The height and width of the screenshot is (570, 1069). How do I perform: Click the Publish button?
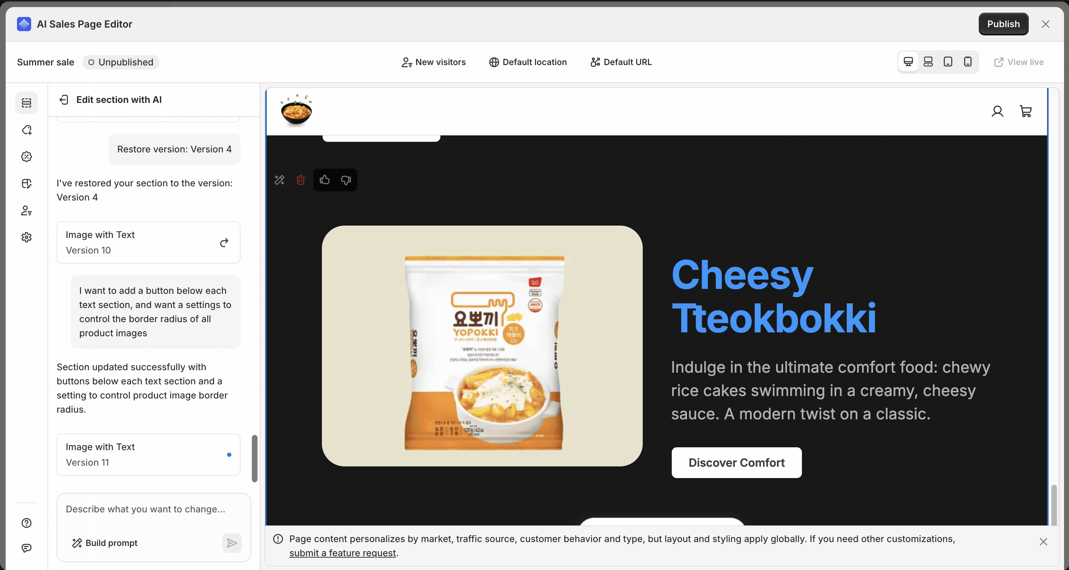[x=1003, y=24]
